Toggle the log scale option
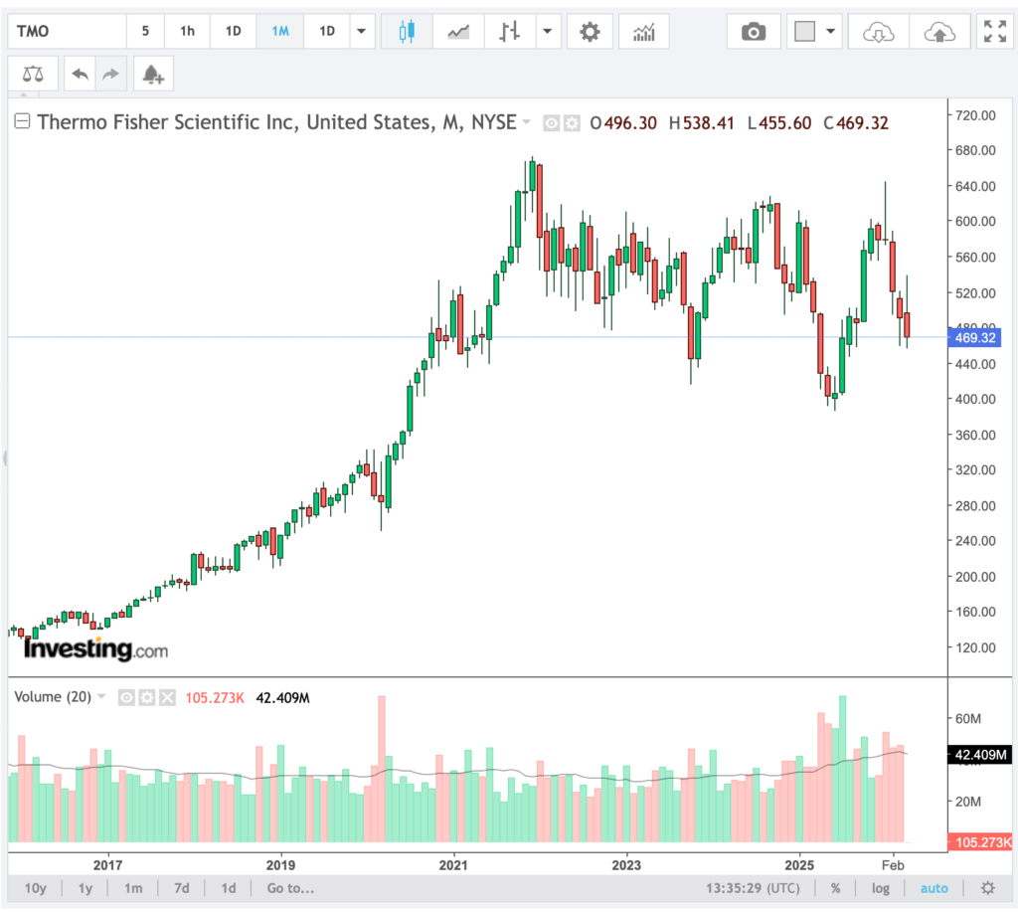 coord(881,888)
